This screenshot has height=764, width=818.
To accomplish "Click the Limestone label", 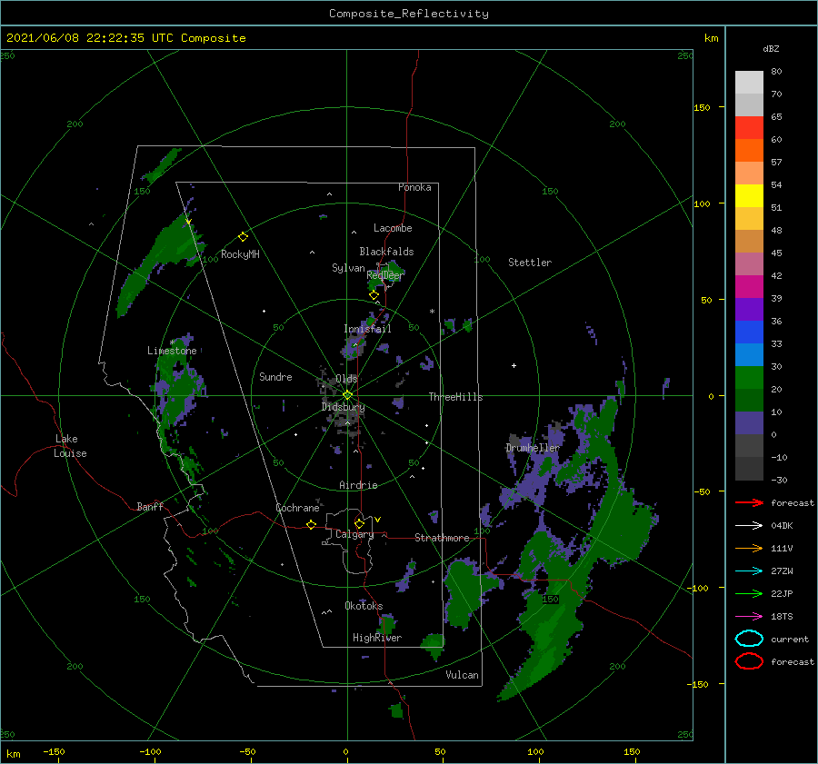I will point(172,351).
